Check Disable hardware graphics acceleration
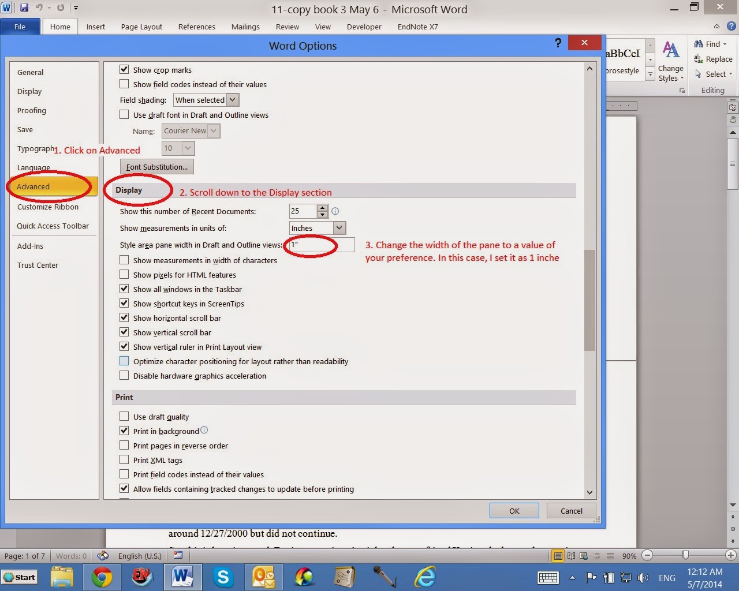 click(124, 375)
